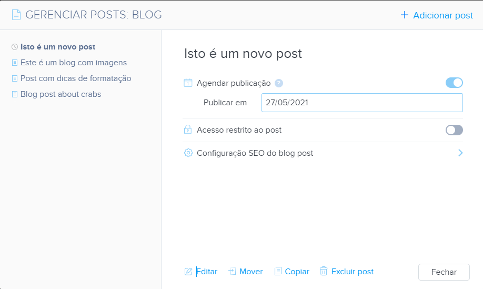Screen dimensions: 483x289
Task: Click the clock icon beside Isto é um novo post
Action: tap(15, 47)
